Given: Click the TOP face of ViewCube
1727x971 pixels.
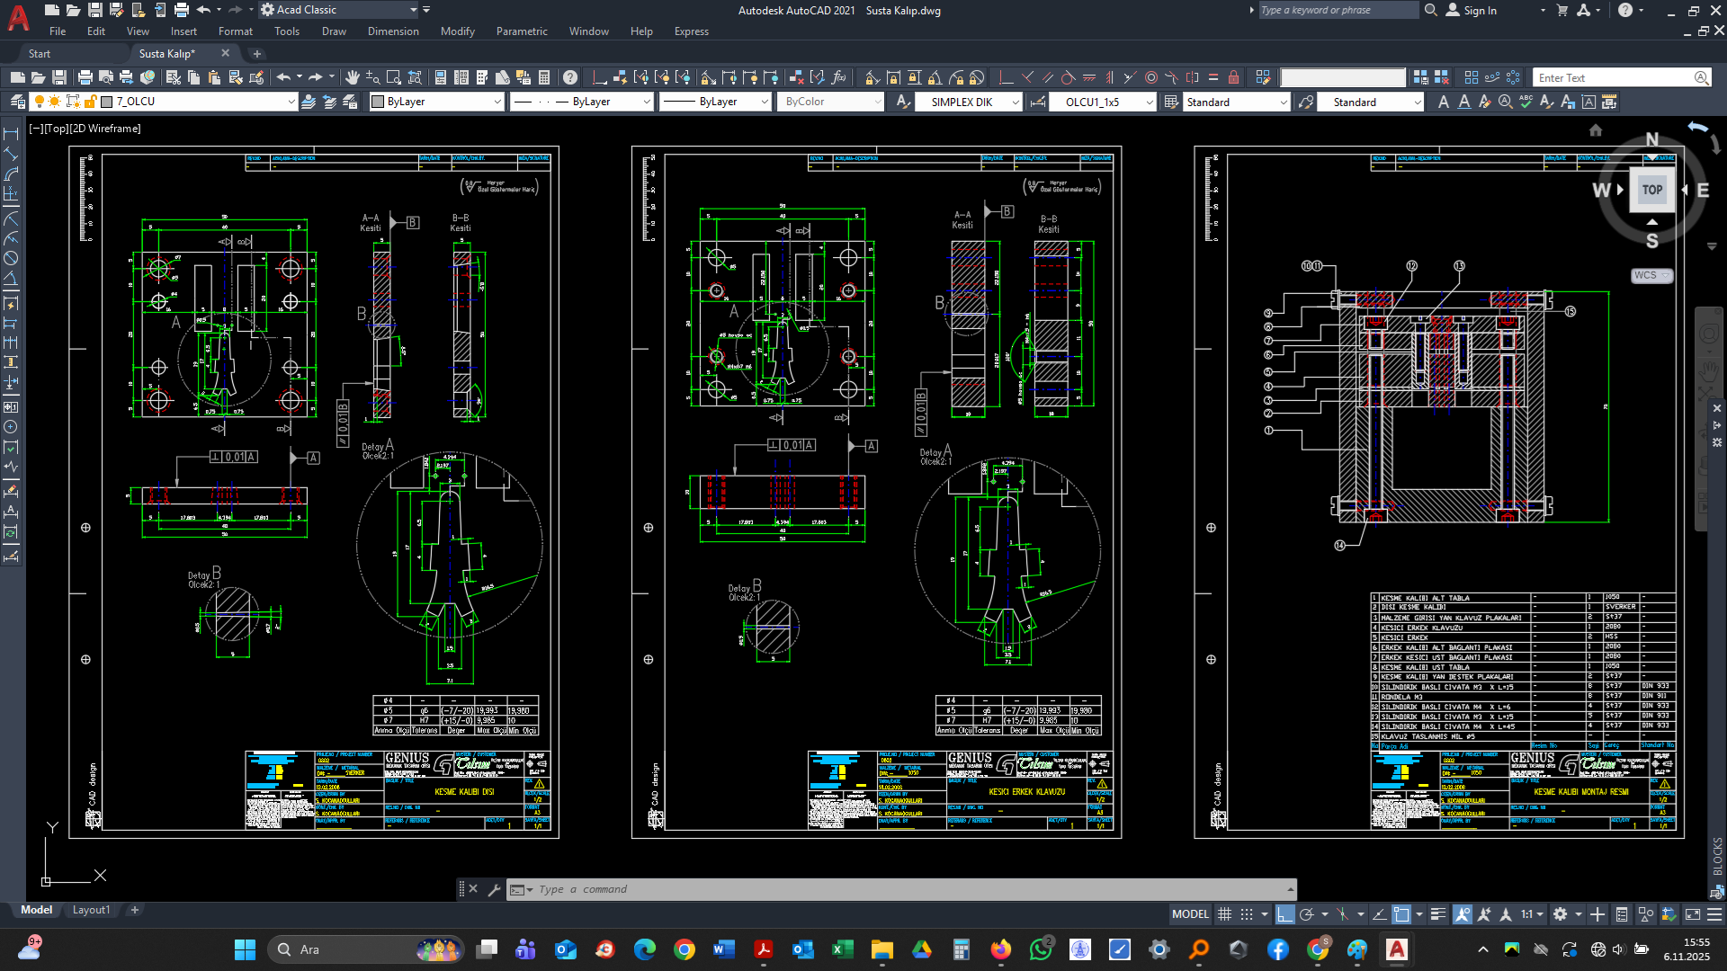Looking at the screenshot, I should 1651,190.
